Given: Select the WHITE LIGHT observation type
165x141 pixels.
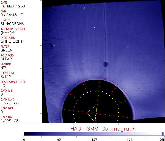Looking at the screenshot, I should tap(12, 41).
